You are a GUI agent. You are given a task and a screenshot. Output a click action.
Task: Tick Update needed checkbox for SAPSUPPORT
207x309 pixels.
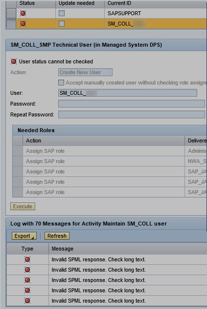[x=62, y=13]
